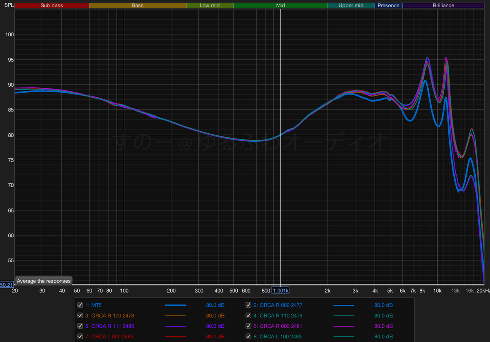Click the 80.0 dB value for ORCA L 000 2482

pos(215,337)
